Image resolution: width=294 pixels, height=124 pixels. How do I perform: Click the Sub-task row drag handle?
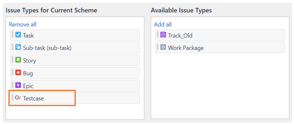[13, 47]
